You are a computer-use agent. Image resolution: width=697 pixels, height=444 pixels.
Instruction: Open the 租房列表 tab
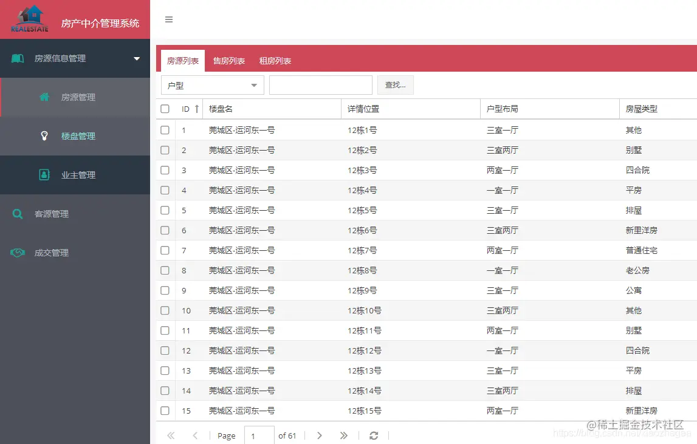tap(276, 61)
